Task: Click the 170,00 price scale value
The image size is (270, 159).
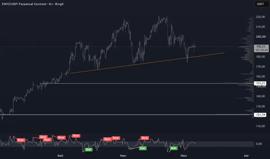Action: point(260,66)
